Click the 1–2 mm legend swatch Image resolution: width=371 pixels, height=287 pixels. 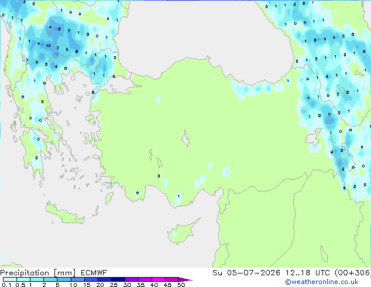37,279
